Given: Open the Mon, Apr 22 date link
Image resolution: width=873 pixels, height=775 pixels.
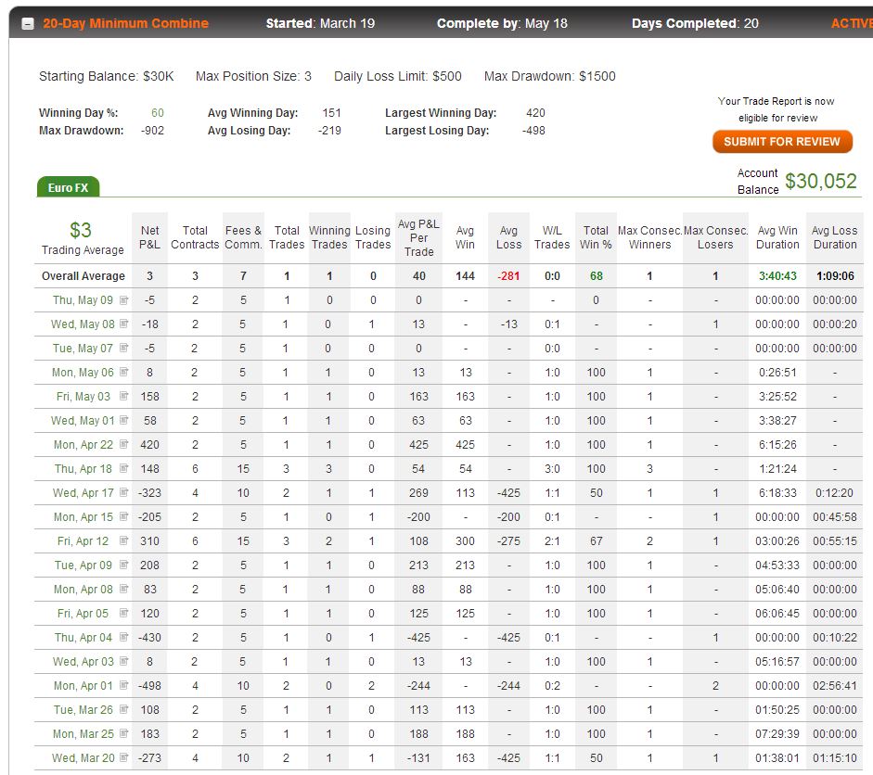Looking at the screenshot, I should (83, 445).
